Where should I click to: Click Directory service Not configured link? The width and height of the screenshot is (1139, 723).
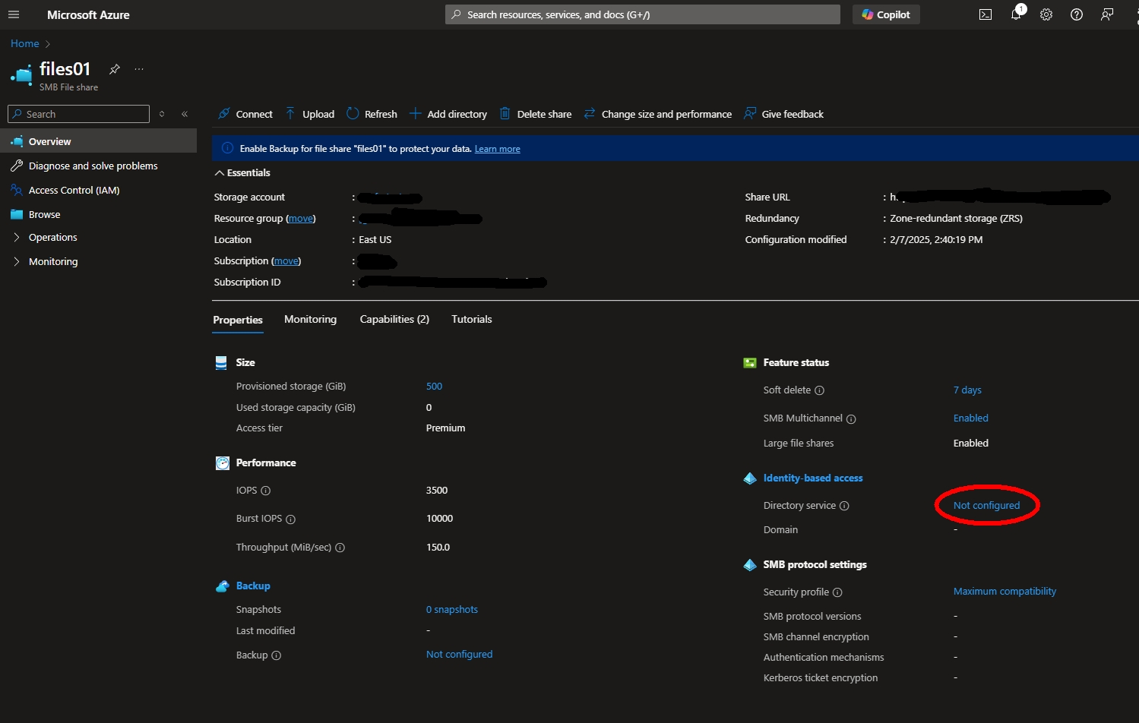click(986, 506)
